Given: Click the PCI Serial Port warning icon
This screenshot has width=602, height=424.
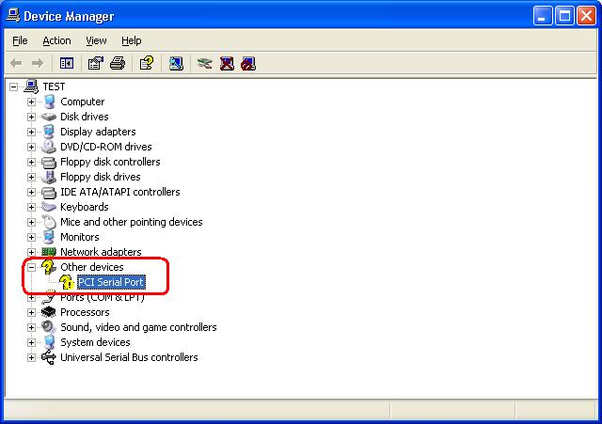Looking at the screenshot, I should point(67,282).
